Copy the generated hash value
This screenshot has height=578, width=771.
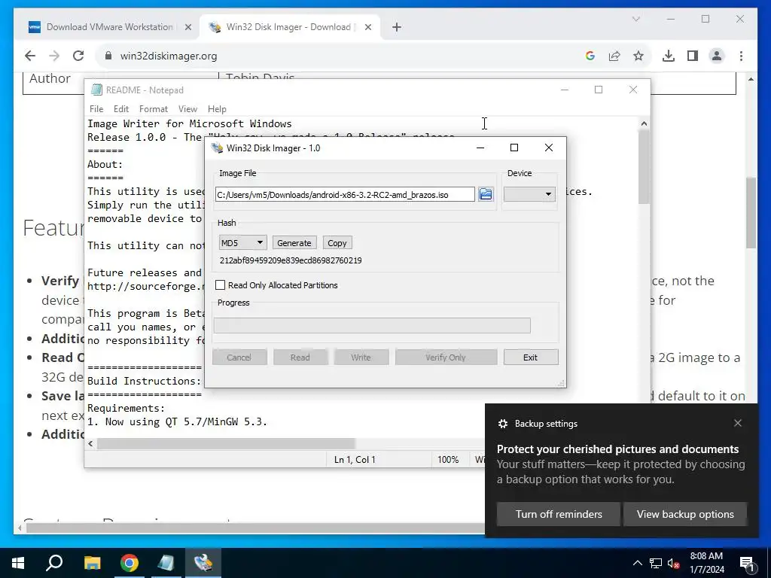[x=337, y=243]
